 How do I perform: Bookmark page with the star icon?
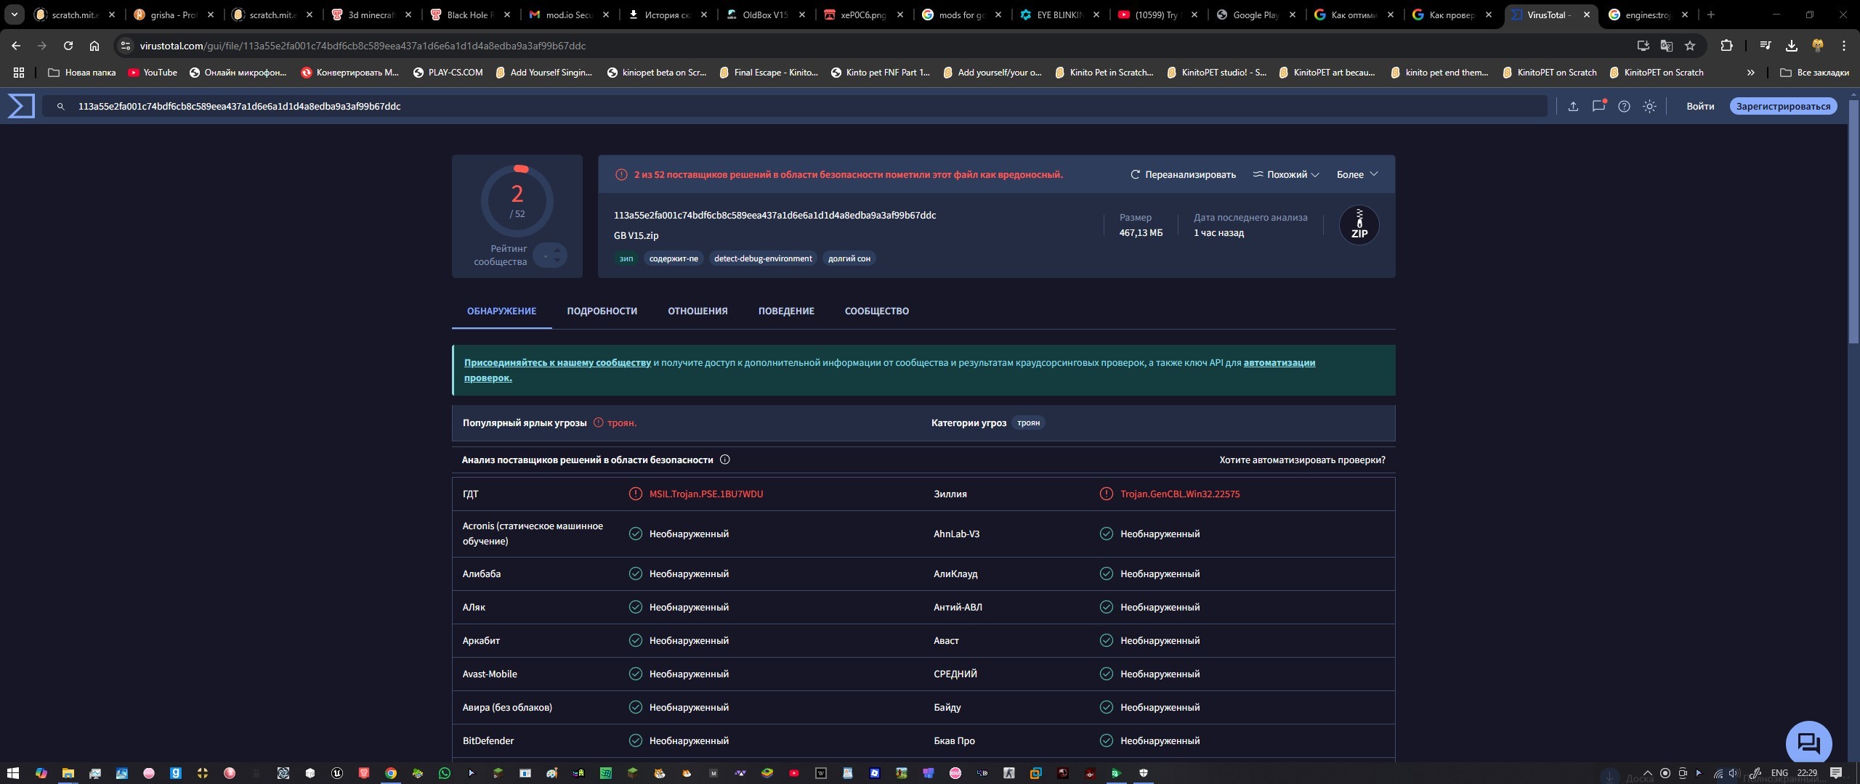pos(1690,46)
